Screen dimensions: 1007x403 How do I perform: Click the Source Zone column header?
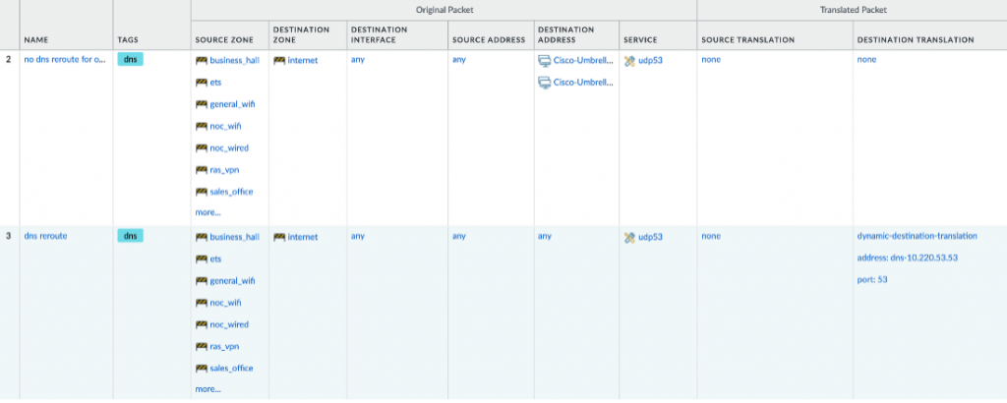[223, 40]
